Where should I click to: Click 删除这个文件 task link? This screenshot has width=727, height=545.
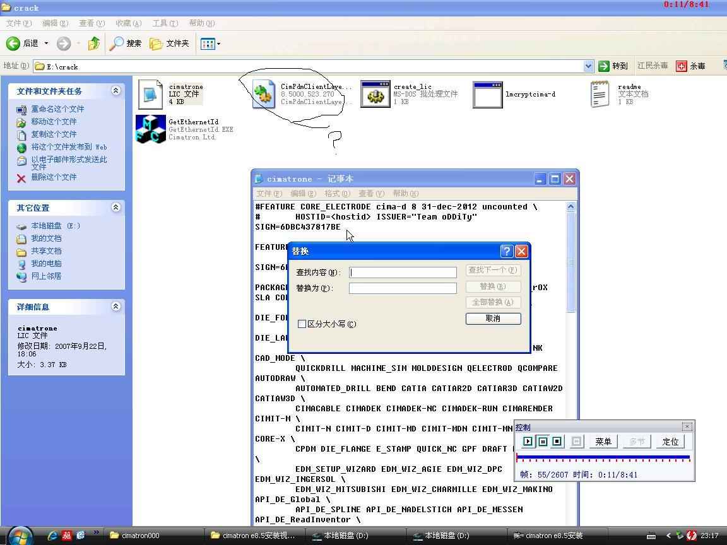(54, 177)
